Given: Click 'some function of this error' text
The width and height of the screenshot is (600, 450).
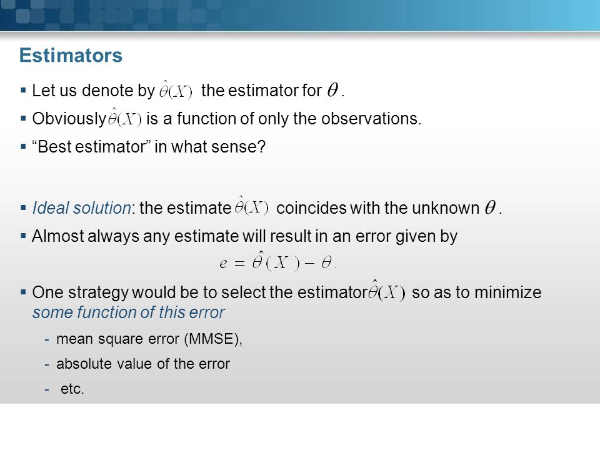Looking at the screenshot, I should tap(128, 312).
